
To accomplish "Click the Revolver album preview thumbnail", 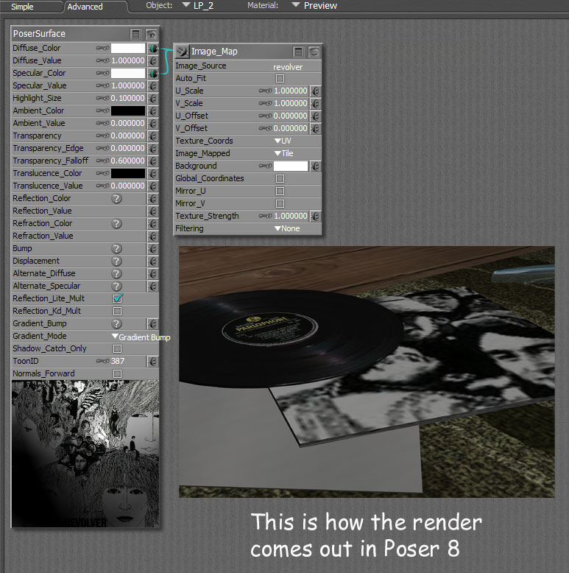I will pos(85,454).
